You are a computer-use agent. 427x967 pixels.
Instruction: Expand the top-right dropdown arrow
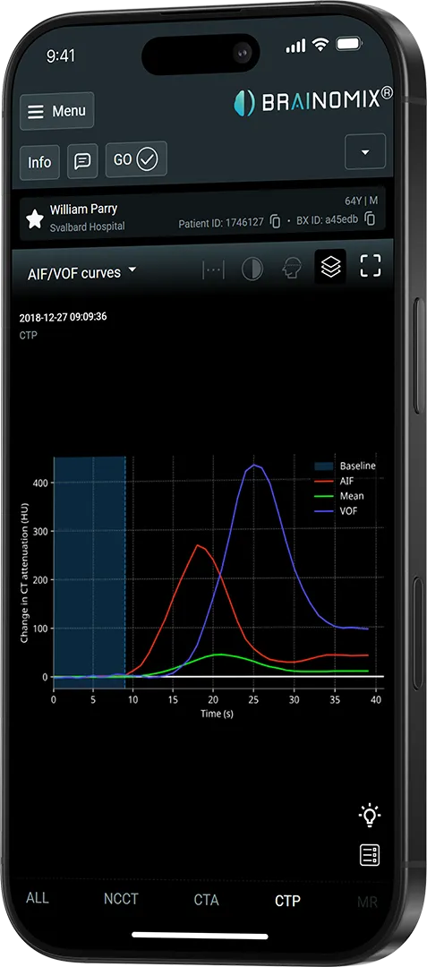tap(365, 151)
